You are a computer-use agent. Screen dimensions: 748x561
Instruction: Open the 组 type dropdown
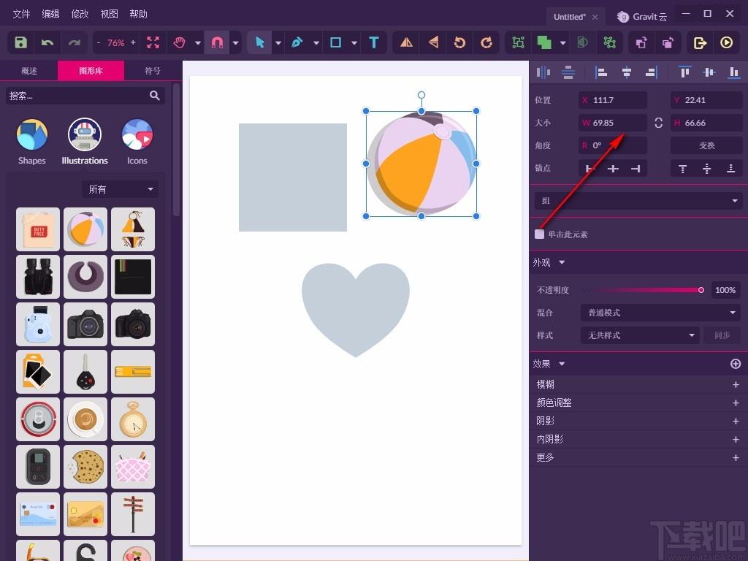pyautogui.click(x=638, y=201)
